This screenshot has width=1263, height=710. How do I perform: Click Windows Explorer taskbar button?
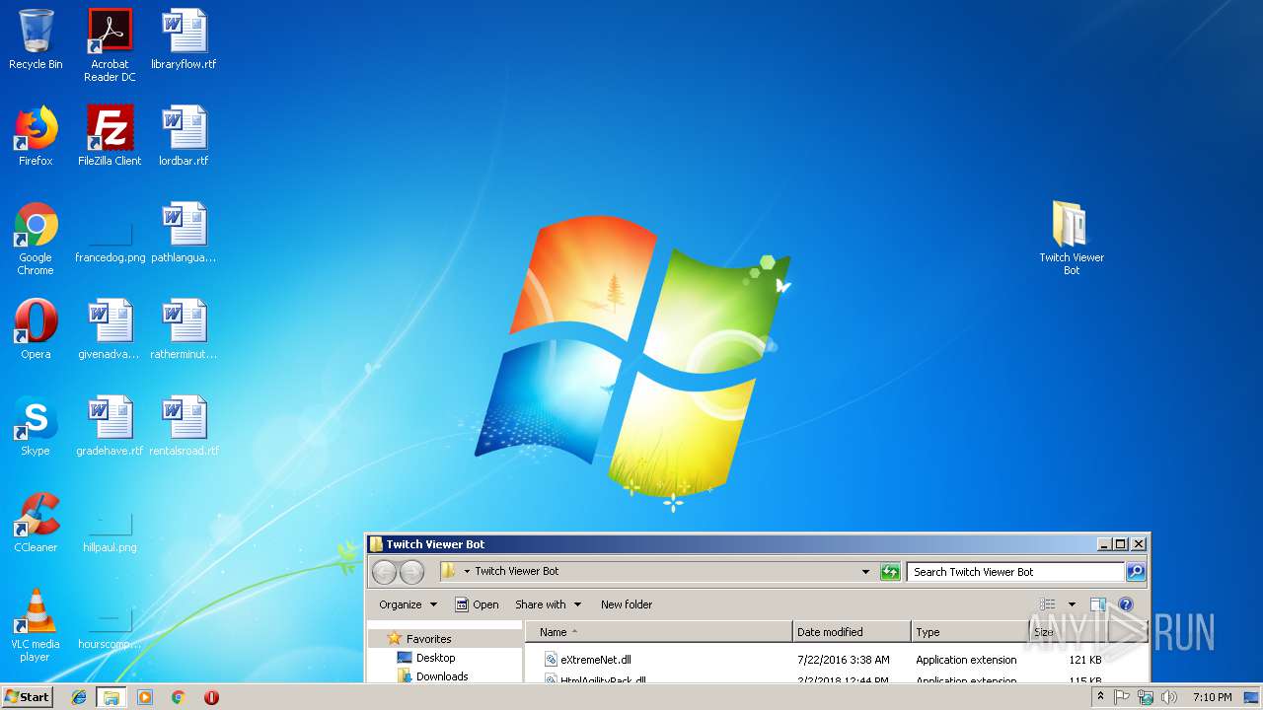click(x=111, y=697)
